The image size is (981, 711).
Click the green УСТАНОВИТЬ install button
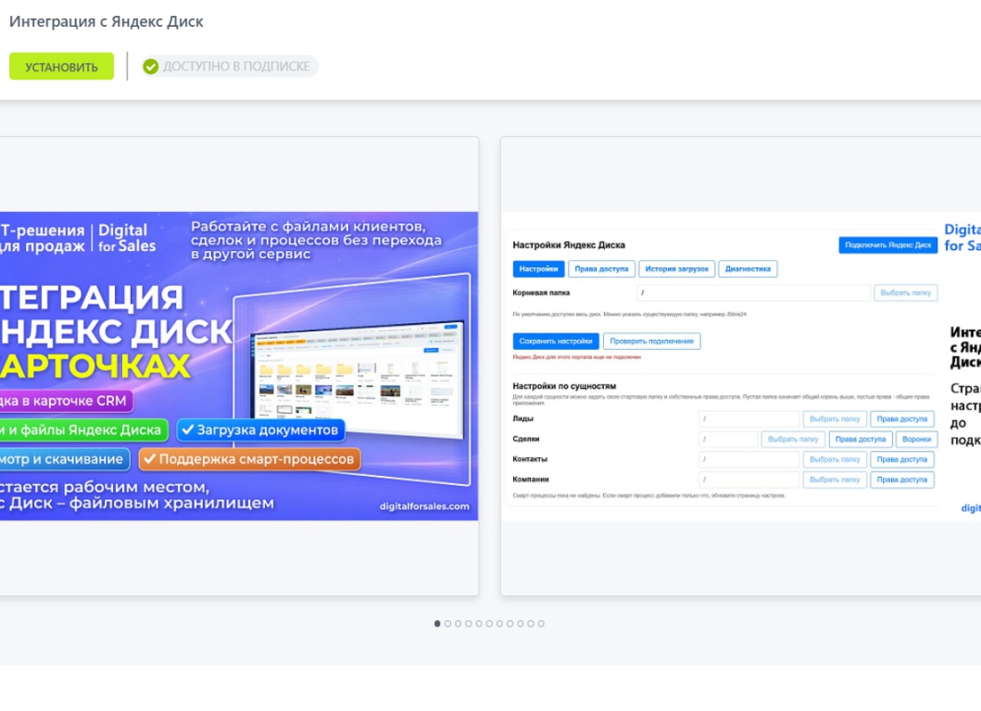pyautogui.click(x=61, y=67)
